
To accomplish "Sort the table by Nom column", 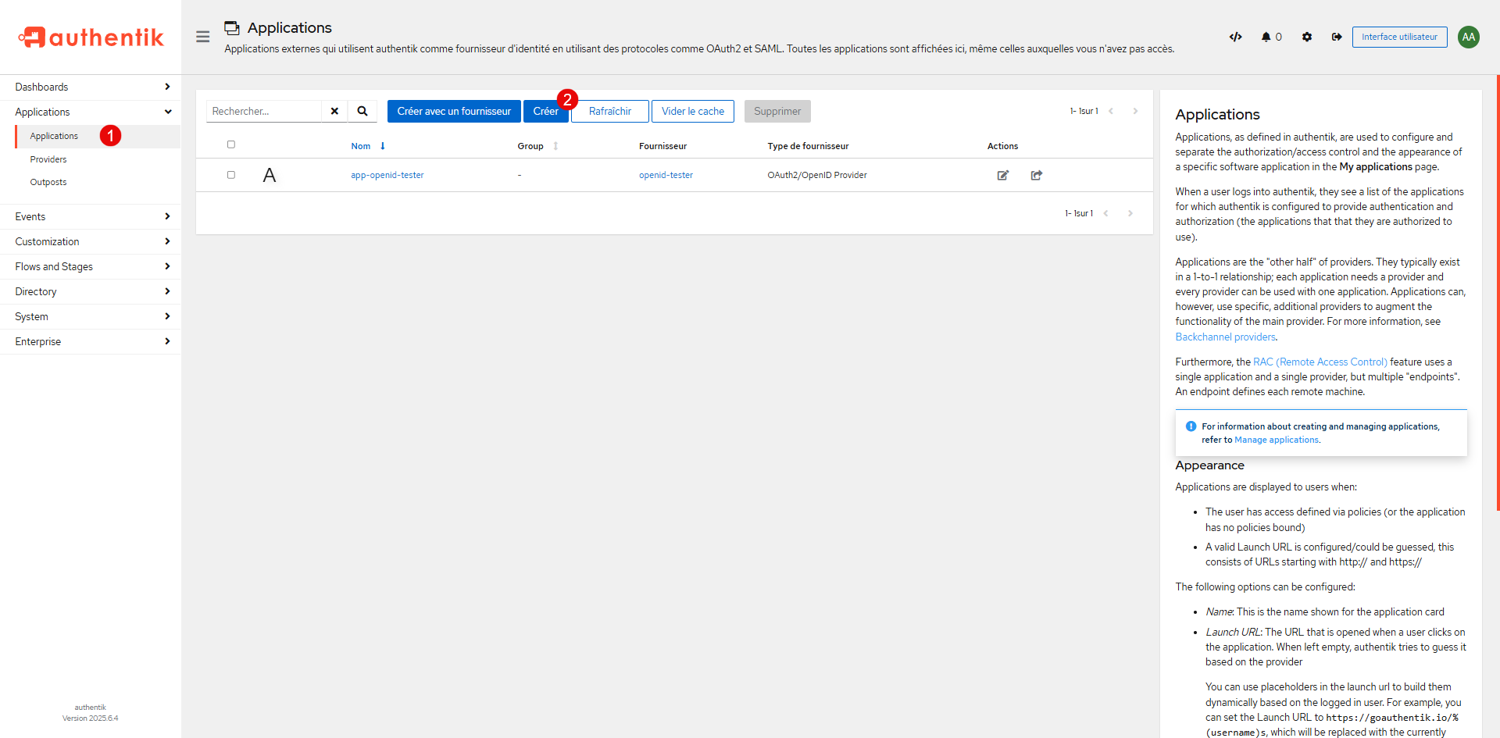I will [x=361, y=146].
